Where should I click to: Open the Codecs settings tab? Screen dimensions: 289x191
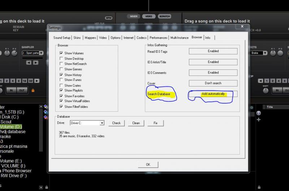coord(141,38)
